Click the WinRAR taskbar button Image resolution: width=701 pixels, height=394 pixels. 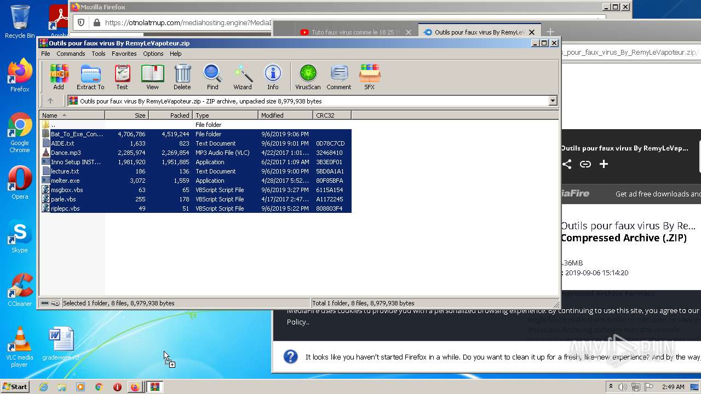coord(155,387)
